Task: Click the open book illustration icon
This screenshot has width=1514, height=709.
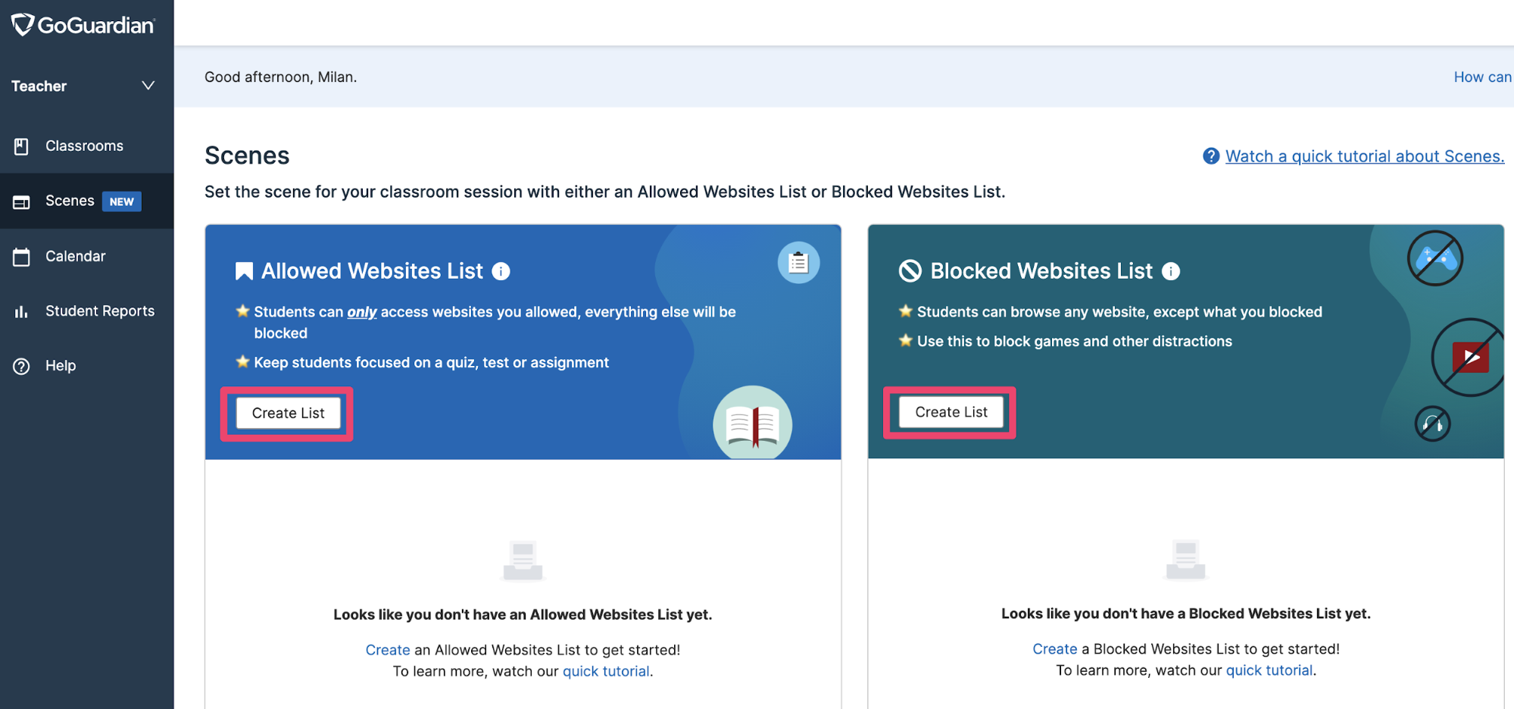Action: pyautogui.click(x=752, y=424)
